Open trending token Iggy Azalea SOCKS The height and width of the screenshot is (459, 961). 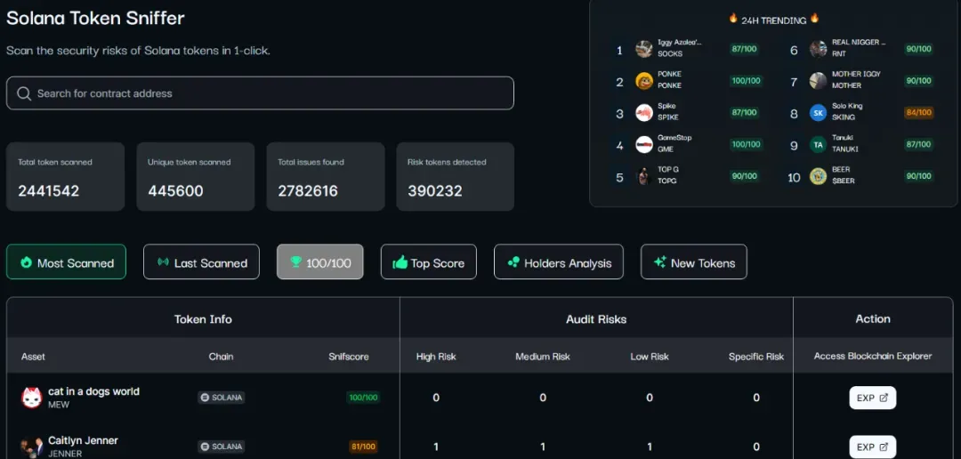point(680,43)
